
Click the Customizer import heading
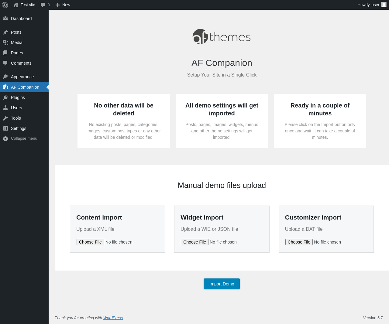point(313,217)
